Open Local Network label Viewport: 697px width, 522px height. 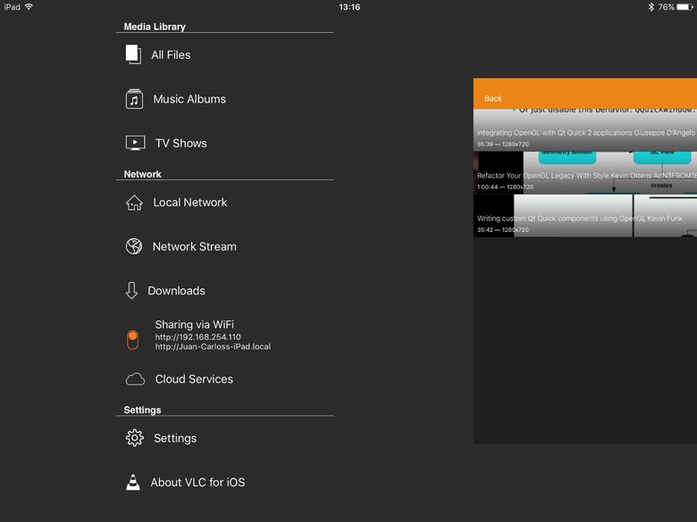[x=189, y=203]
